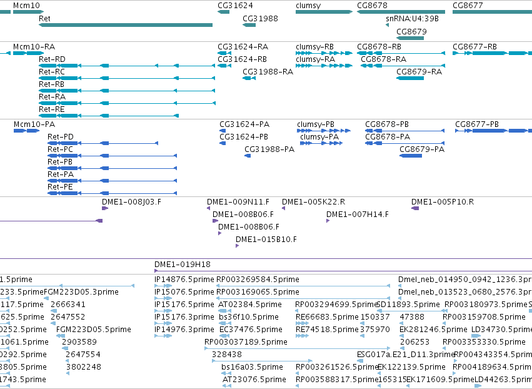Open the FGM223D05.3prime EST label

pos(81,292)
